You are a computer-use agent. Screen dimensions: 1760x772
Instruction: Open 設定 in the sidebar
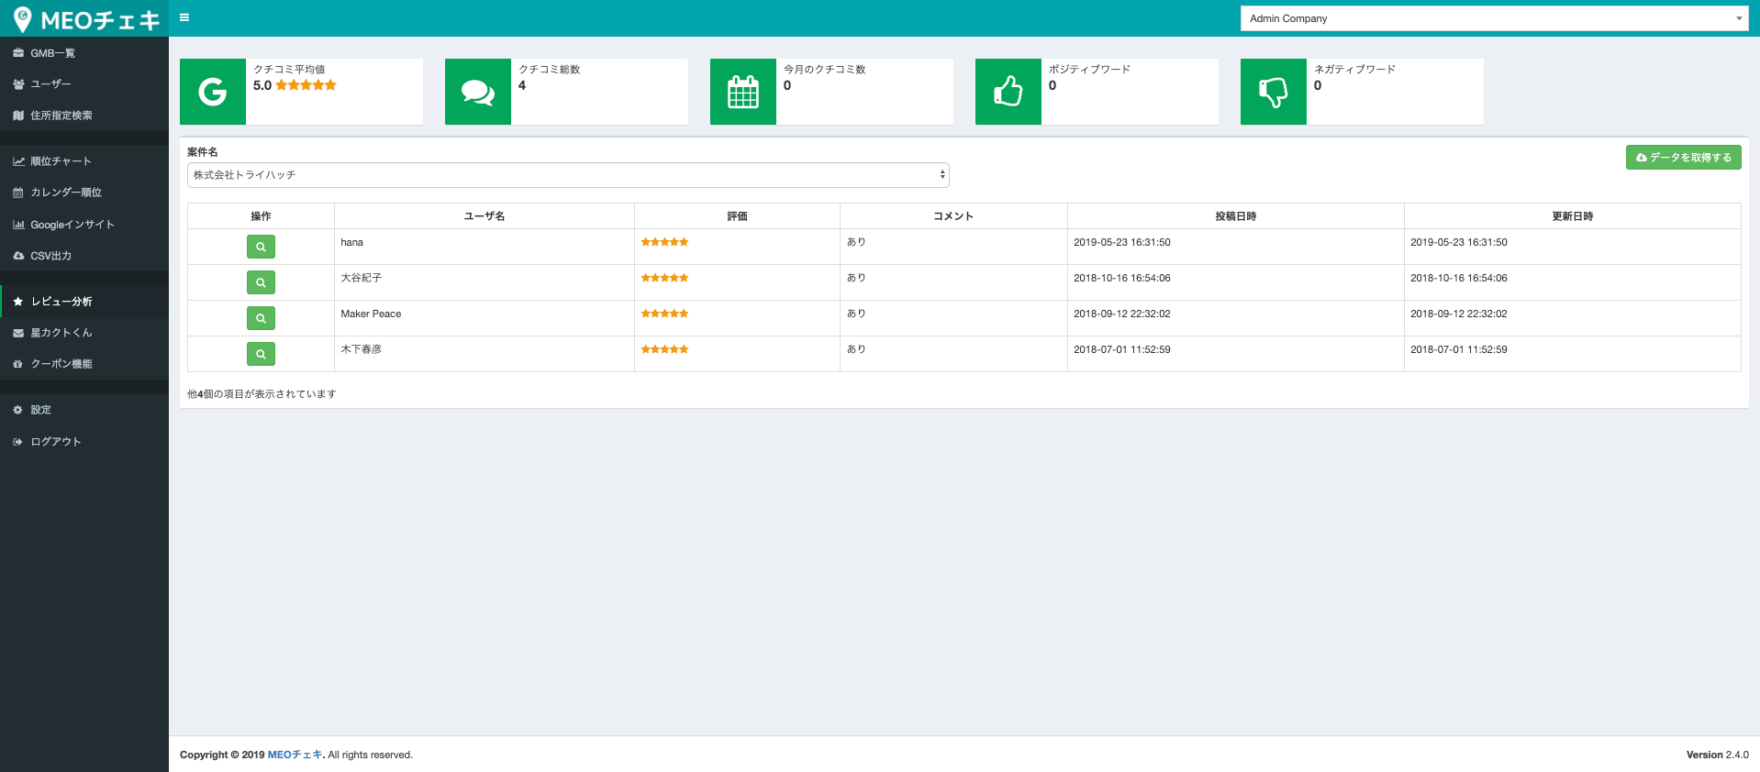(x=84, y=410)
